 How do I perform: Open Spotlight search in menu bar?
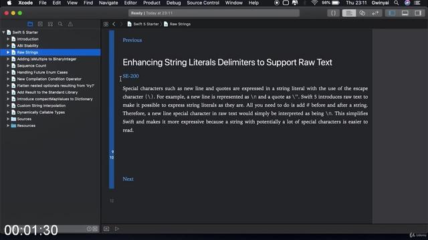click(396, 3)
